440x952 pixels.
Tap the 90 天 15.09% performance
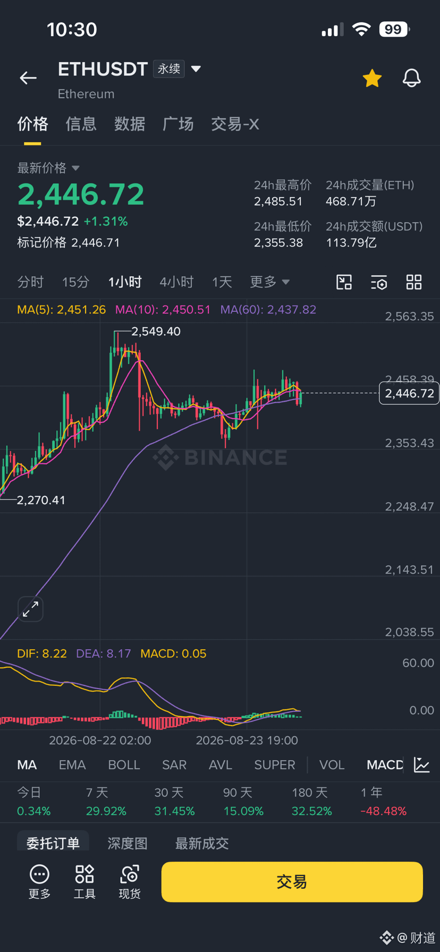(243, 802)
